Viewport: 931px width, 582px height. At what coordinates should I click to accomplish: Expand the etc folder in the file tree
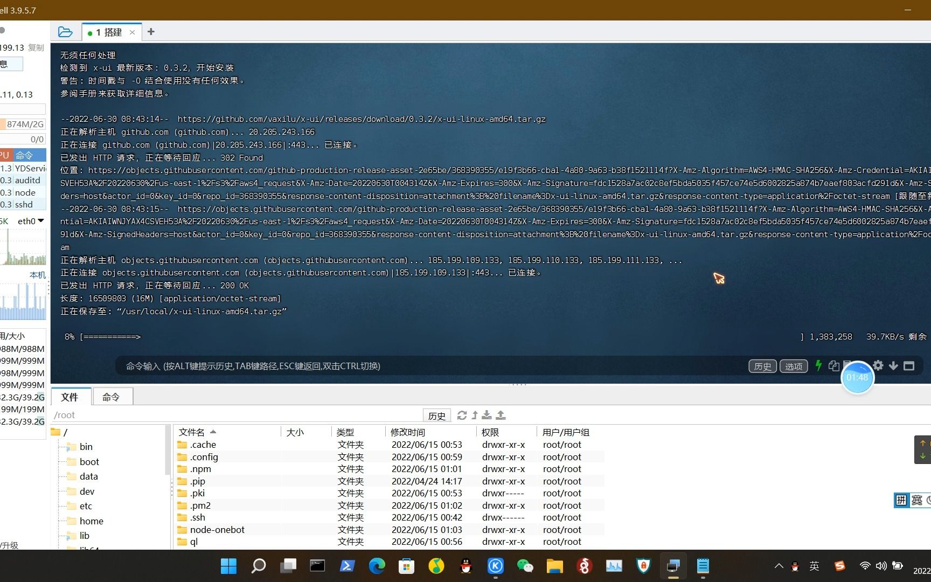(86, 505)
